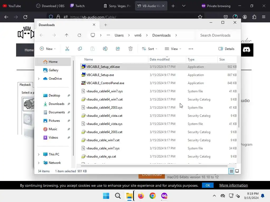Open Firefox from the taskbar
The width and height of the screenshot is (270, 202).
[141, 196]
